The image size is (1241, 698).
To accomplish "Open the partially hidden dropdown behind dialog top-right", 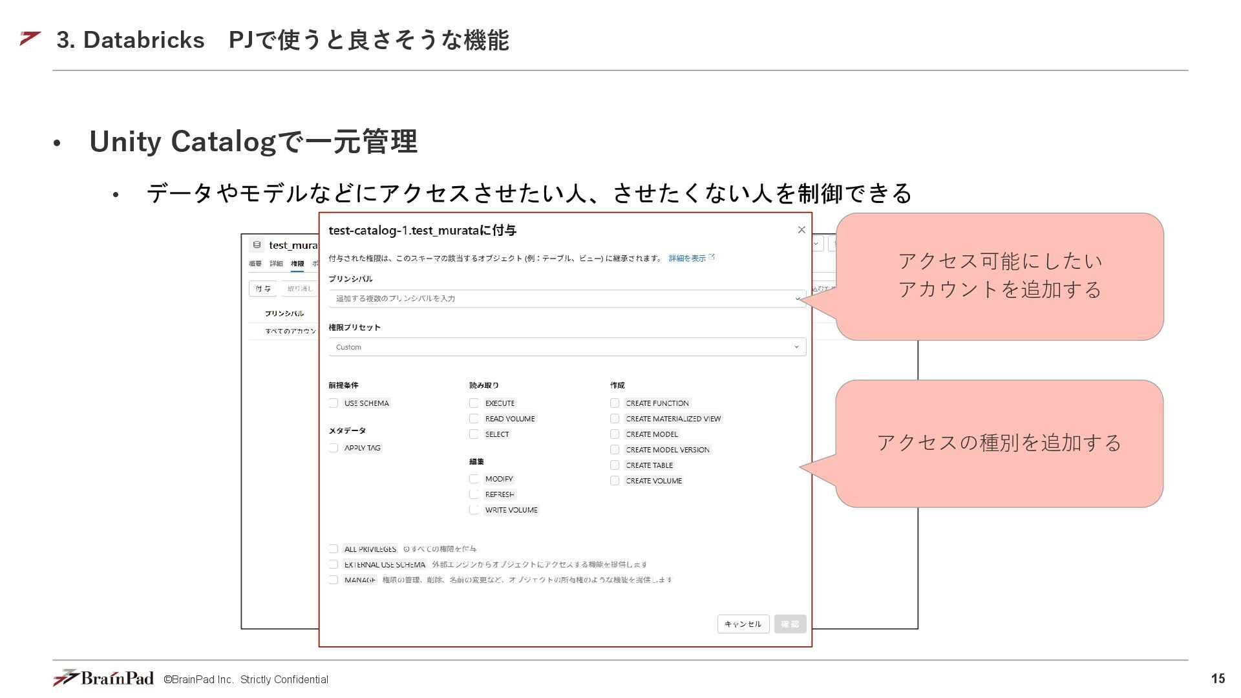I will pyautogui.click(x=816, y=244).
